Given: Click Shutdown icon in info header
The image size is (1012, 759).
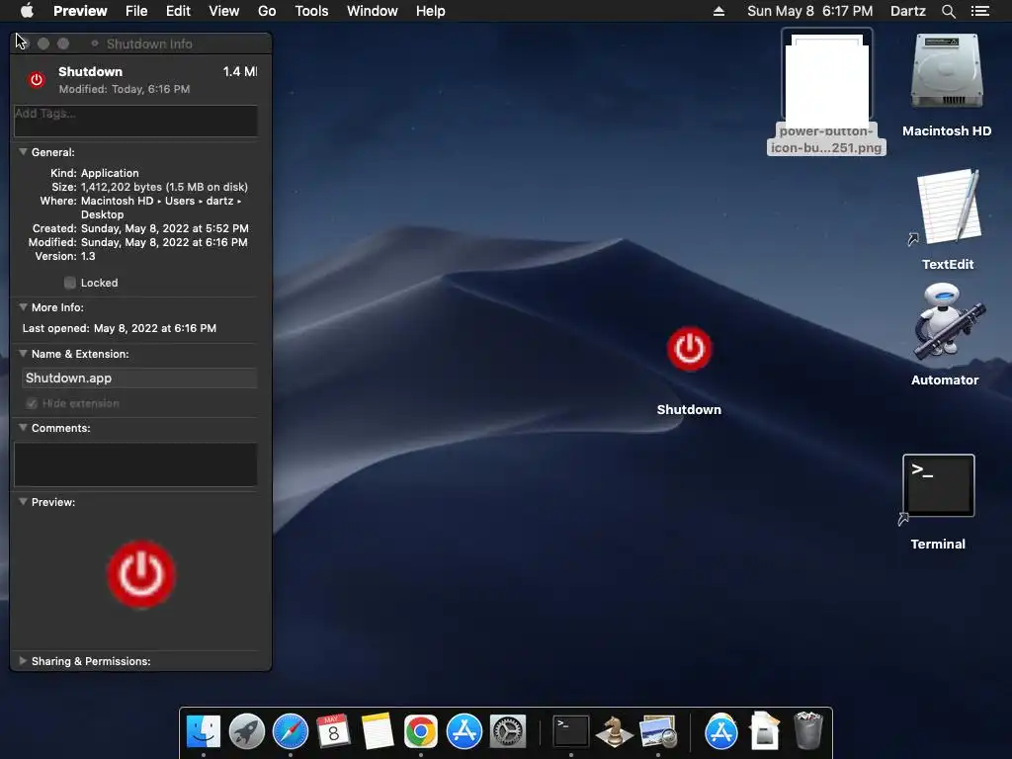Looking at the screenshot, I should pos(37,79).
